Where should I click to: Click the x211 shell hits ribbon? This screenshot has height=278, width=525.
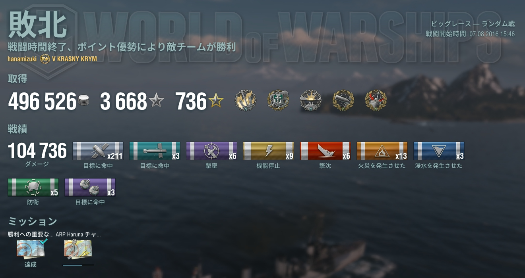(x=98, y=151)
